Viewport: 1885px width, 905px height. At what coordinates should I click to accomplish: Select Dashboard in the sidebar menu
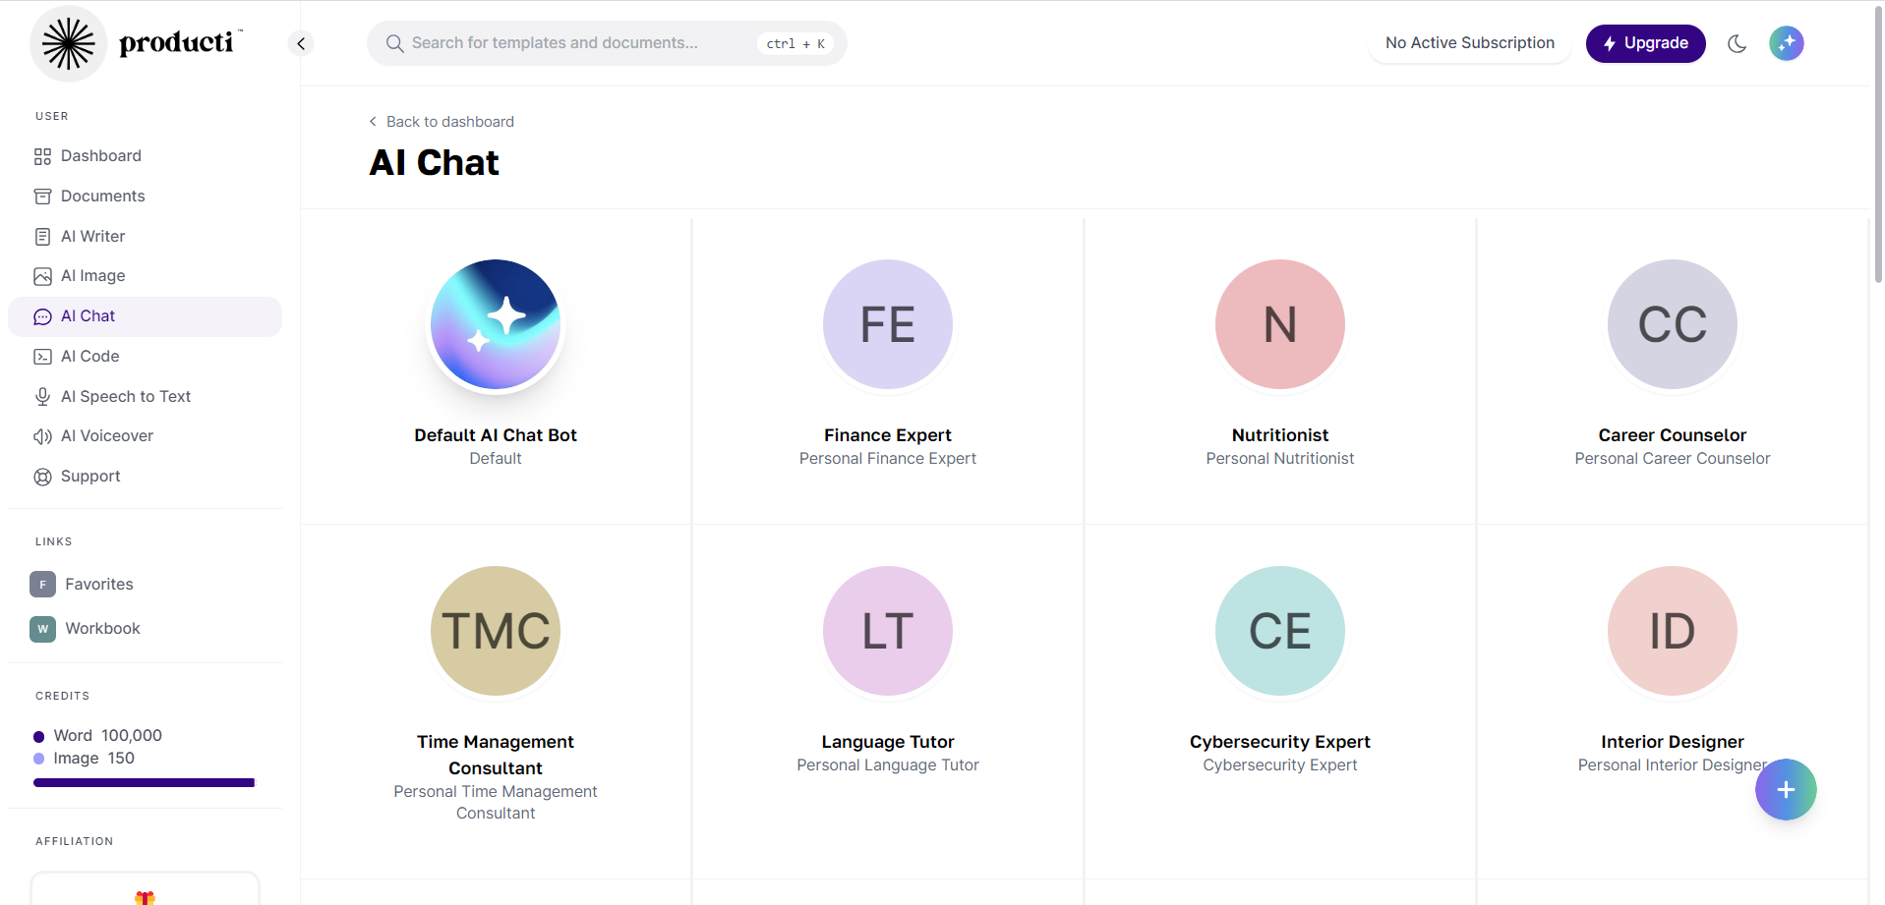point(100,156)
